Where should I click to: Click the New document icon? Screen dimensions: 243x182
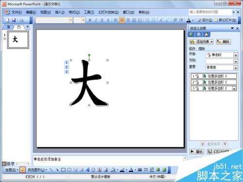7,20
